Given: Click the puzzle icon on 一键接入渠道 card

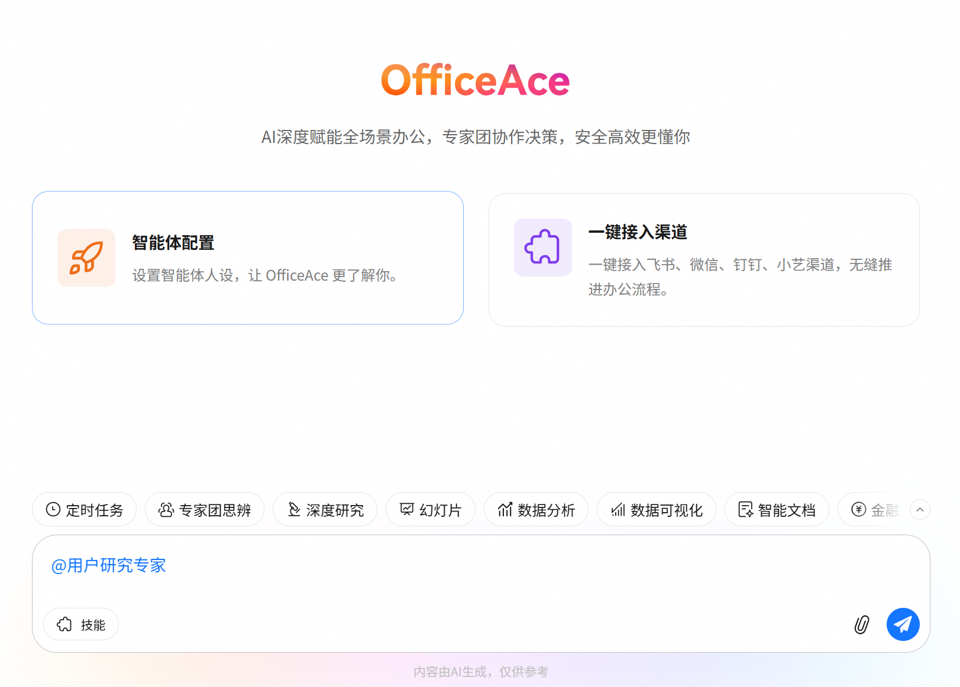Looking at the screenshot, I should (542, 247).
